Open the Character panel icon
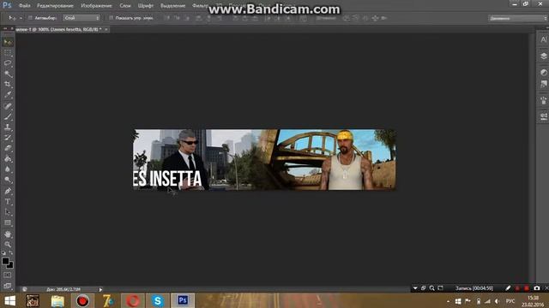This screenshot has width=549, height=308. [x=543, y=40]
